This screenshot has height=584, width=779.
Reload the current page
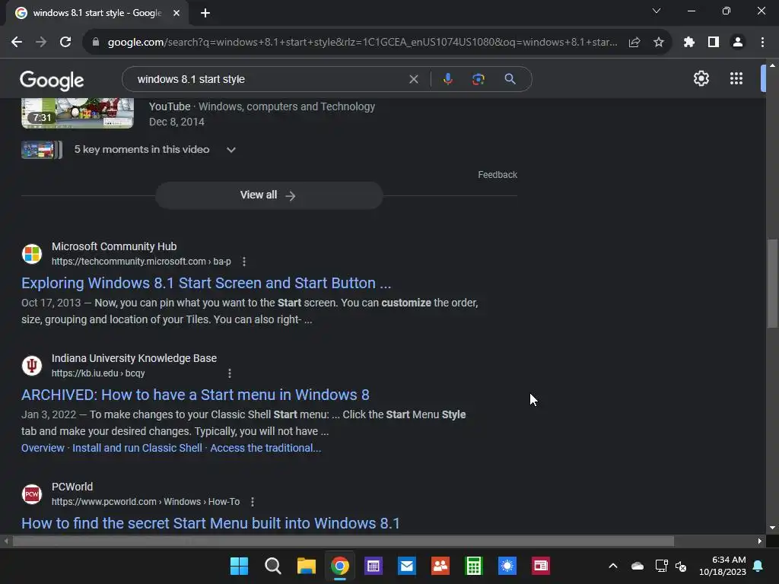(x=65, y=43)
